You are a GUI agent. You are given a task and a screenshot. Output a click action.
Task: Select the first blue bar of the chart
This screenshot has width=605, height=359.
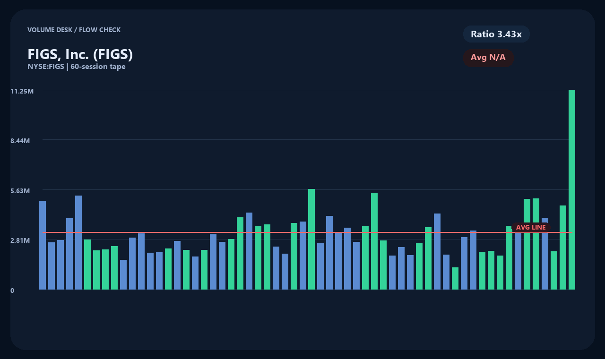43,245
